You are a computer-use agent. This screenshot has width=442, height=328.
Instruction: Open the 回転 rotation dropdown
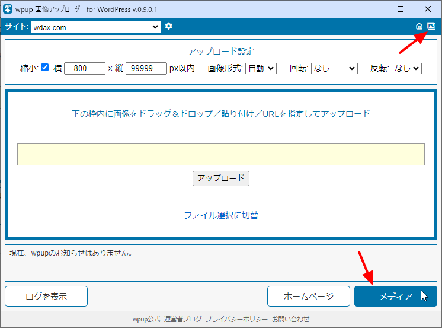[334, 68]
